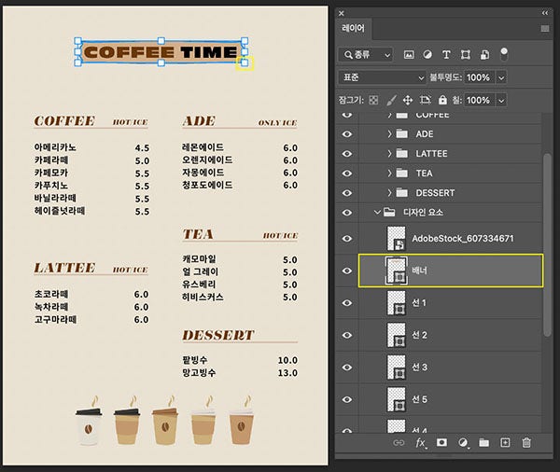Toggle the layer filtering switch
The height and width of the screenshot is (472, 560).
pyautogui.click(x=504, y=54)
